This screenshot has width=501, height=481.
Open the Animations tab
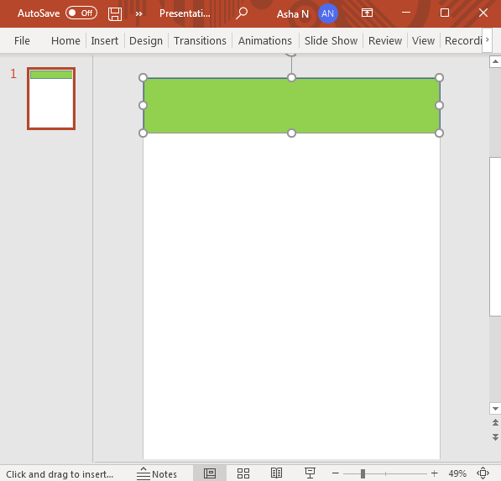[265, 40]
